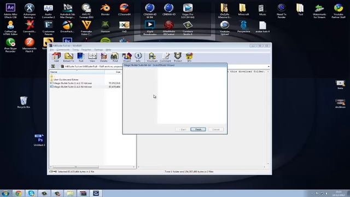Open the file explorer folder on taskbar
This screenshot has width=350, height=197.
70,193
